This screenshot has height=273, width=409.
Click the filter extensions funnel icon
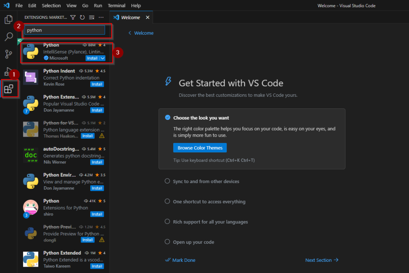click(73, 18)
